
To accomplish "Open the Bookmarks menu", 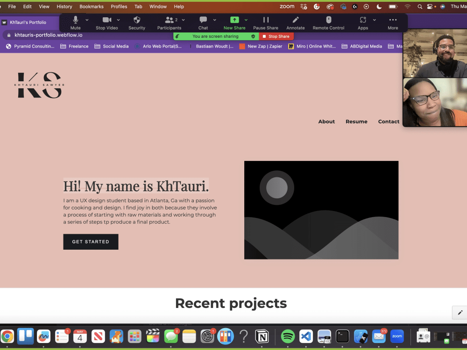I will (92, 7).
